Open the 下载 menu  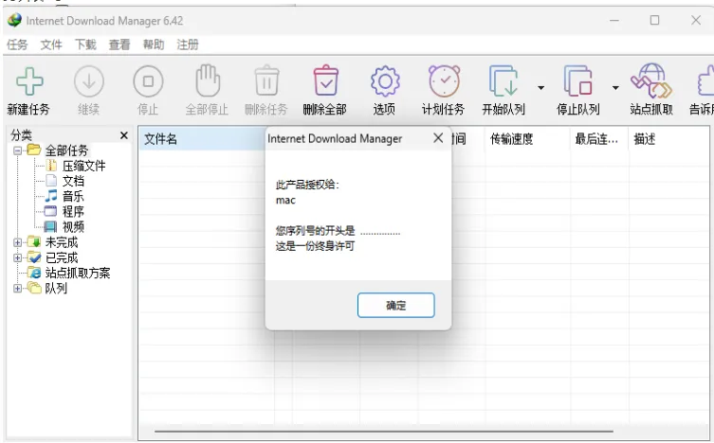(85, 44)
